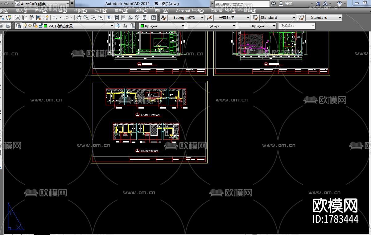This screenshot has height=235, width=371.
Task: Open the 参数(P) menu
Action: point(142,10)
